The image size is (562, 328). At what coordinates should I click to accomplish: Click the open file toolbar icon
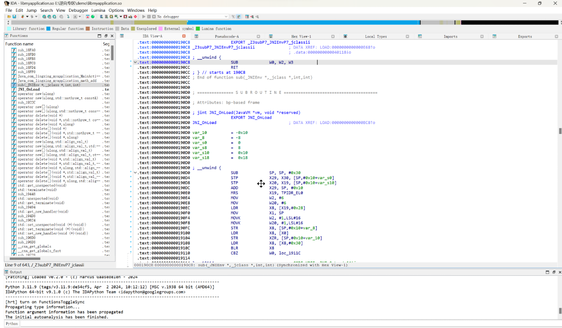coord(8,16)
